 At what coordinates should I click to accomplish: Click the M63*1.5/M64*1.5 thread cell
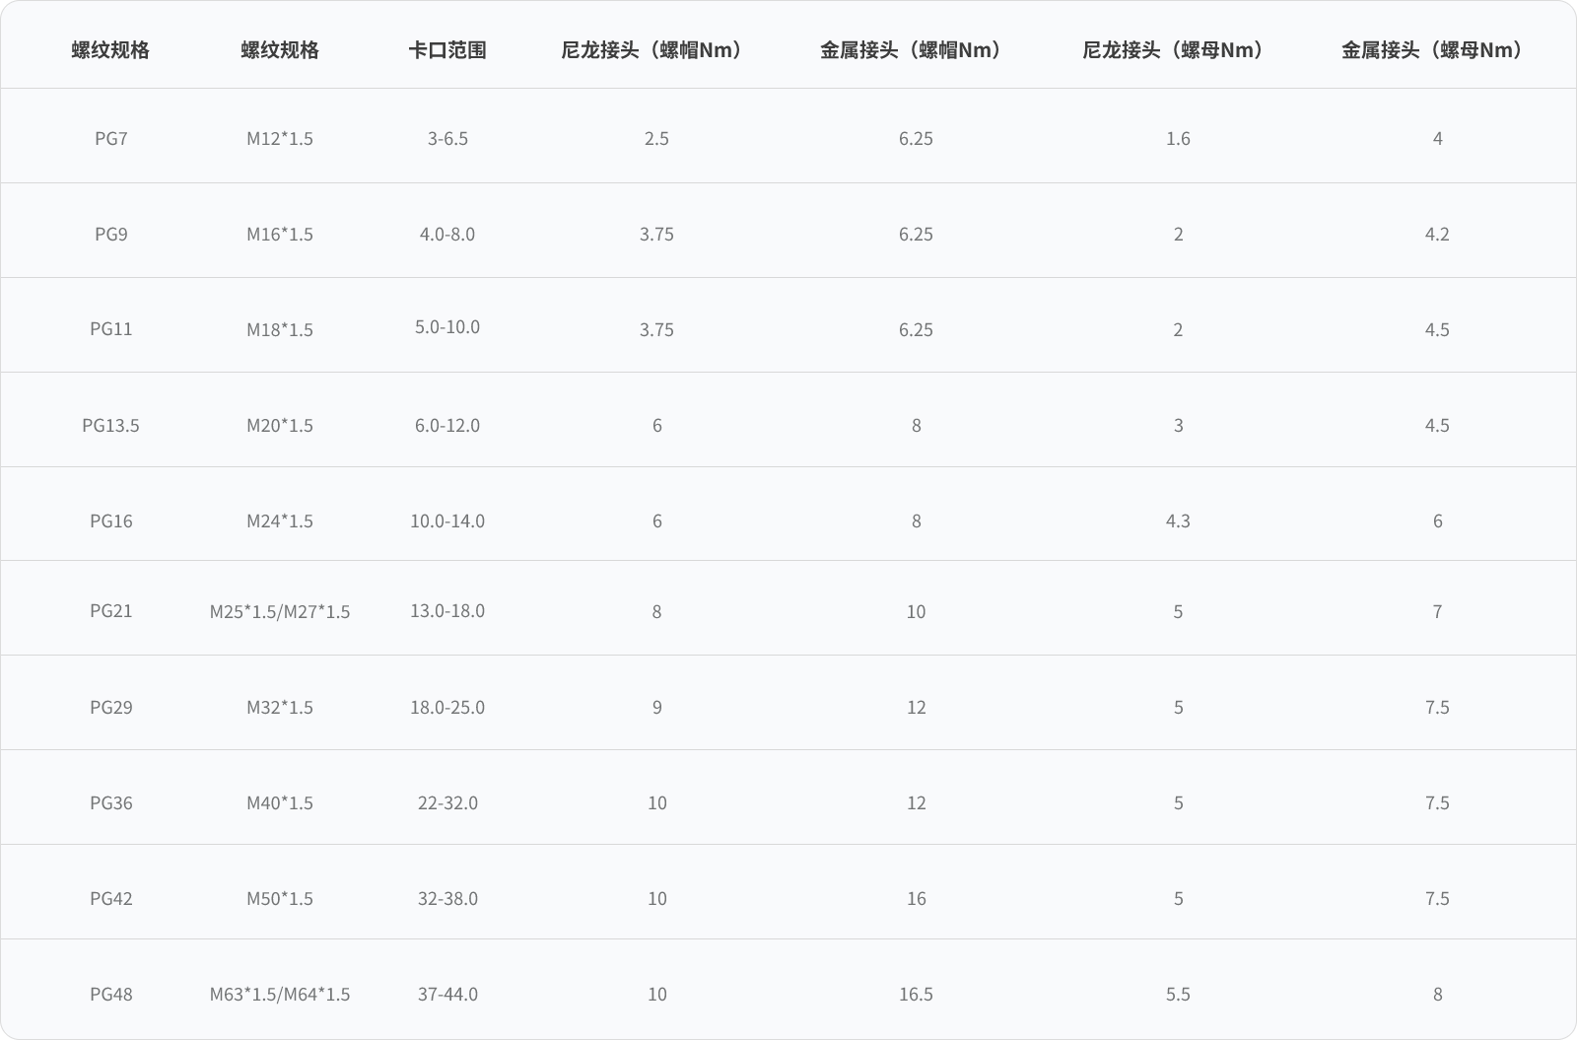click(280, 995)
